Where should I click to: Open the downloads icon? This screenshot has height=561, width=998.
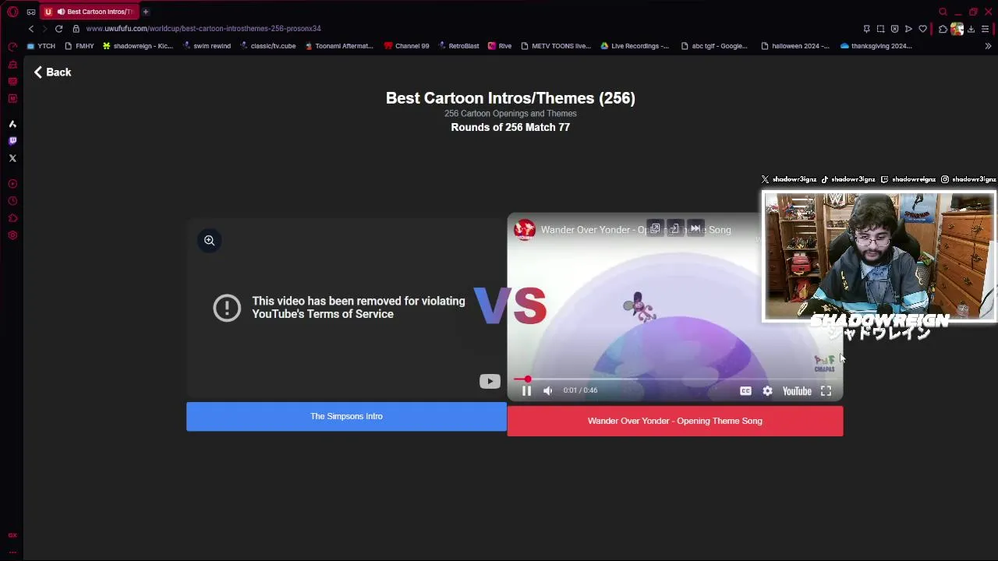pyautogui.click(x=971, y=29)
